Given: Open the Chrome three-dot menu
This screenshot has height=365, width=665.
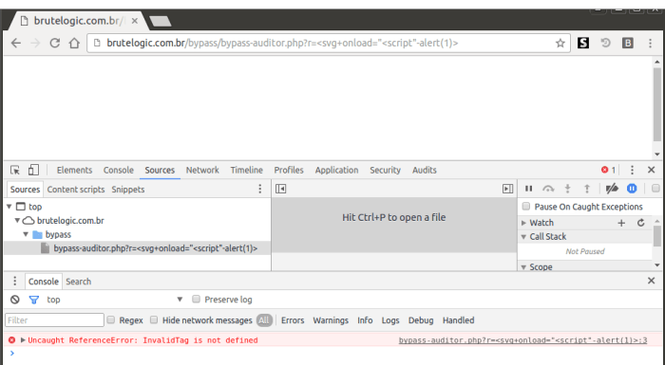Looking at the screenshot, I should [x=650, y=43].
